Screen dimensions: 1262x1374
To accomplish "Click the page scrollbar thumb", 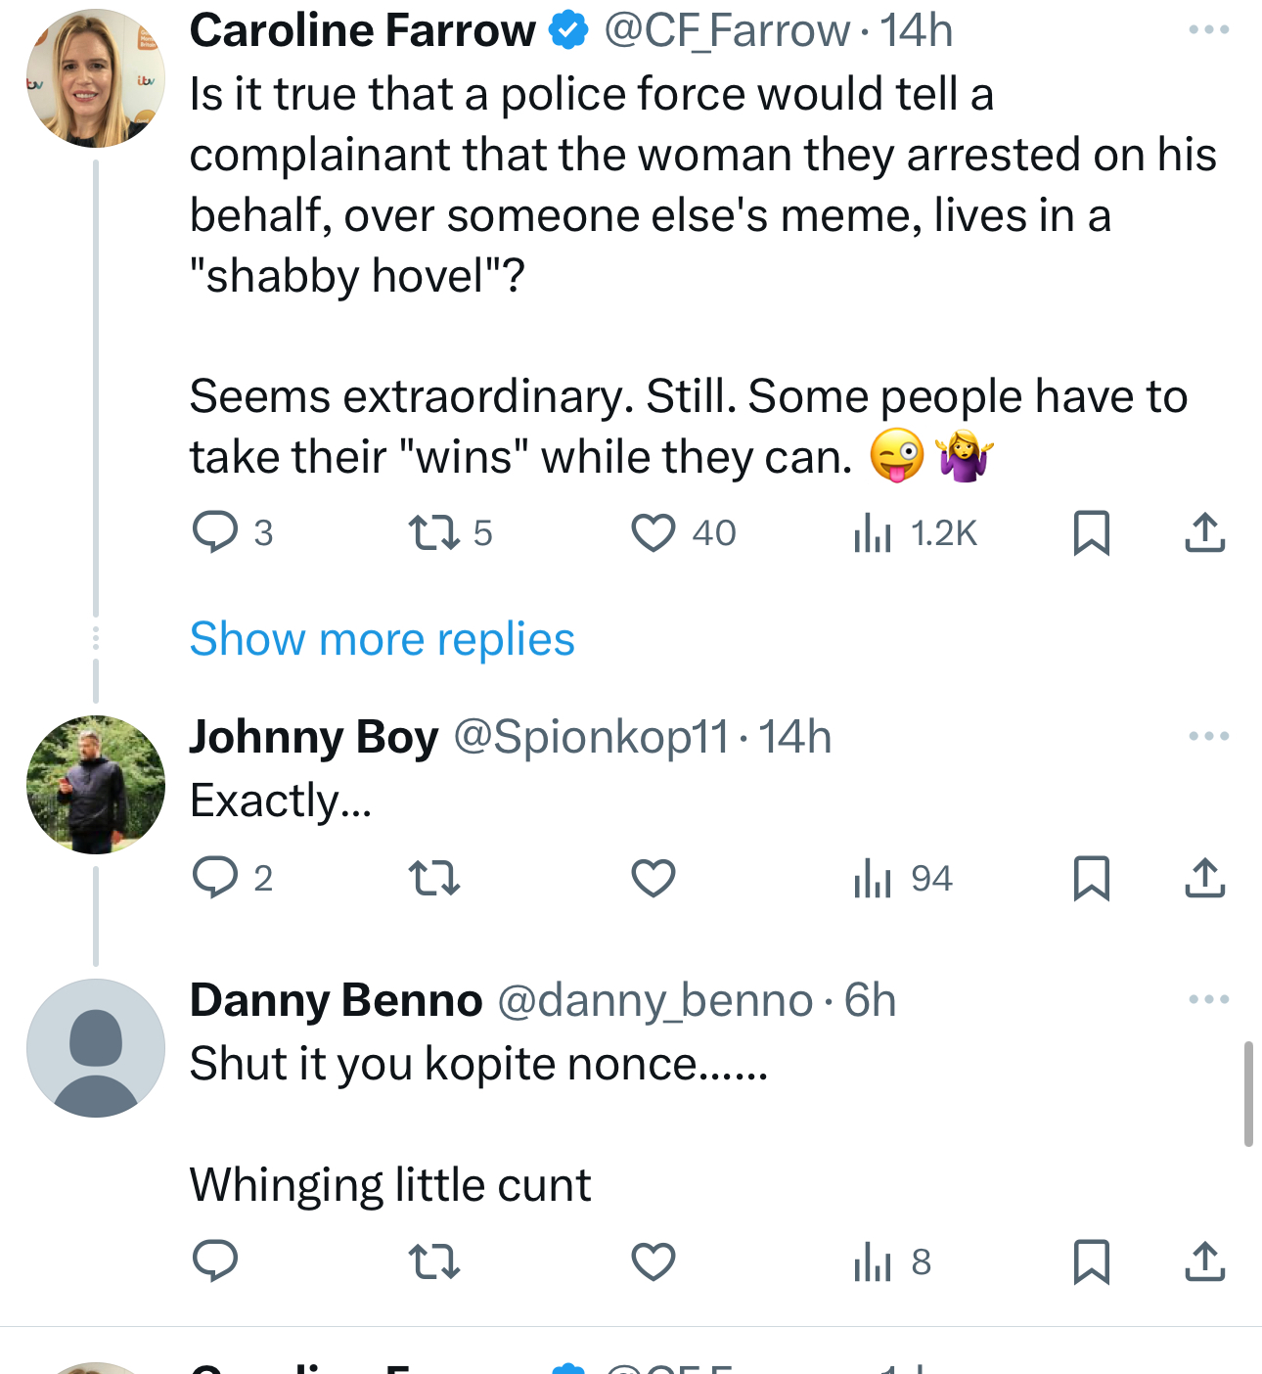I will [1248, 1093].
